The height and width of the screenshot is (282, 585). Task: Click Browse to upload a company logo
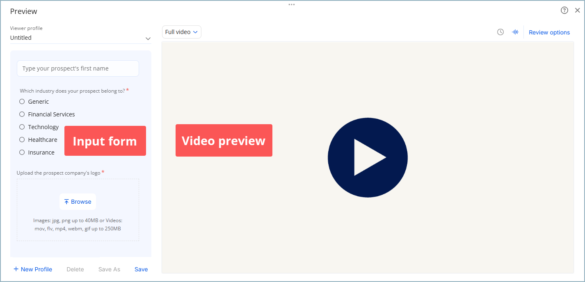(x=78, y=201)
